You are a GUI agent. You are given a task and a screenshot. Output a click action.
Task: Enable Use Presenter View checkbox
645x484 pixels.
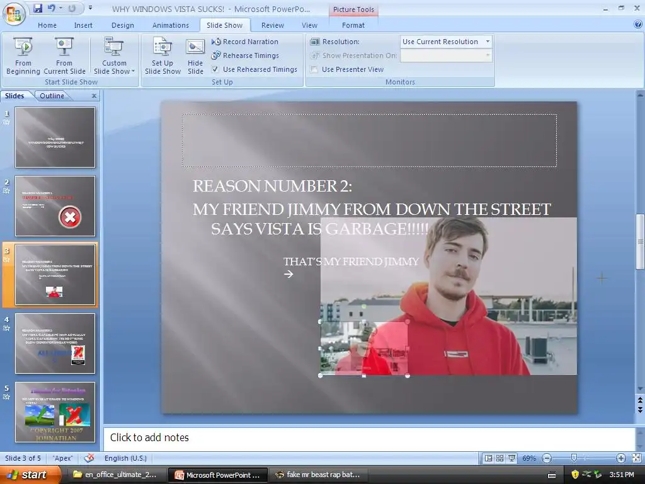314,69
